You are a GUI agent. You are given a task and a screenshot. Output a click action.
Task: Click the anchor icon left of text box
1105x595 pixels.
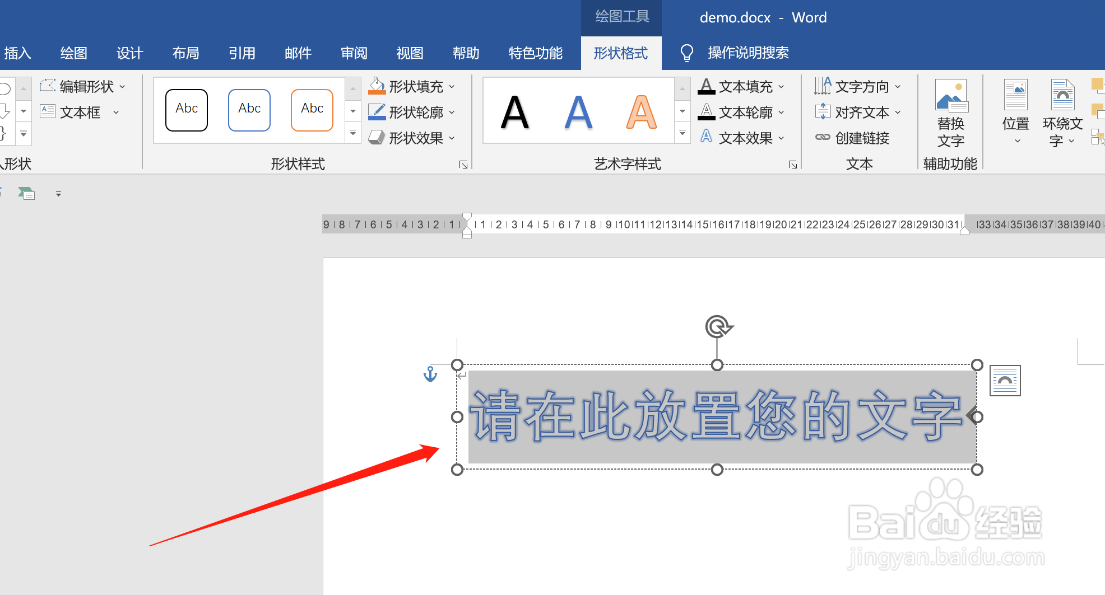point(430,373)
